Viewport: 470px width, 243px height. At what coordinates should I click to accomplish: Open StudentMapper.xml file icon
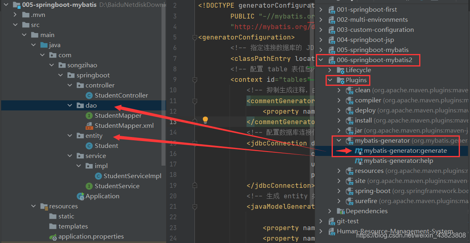tap(89, 126)
